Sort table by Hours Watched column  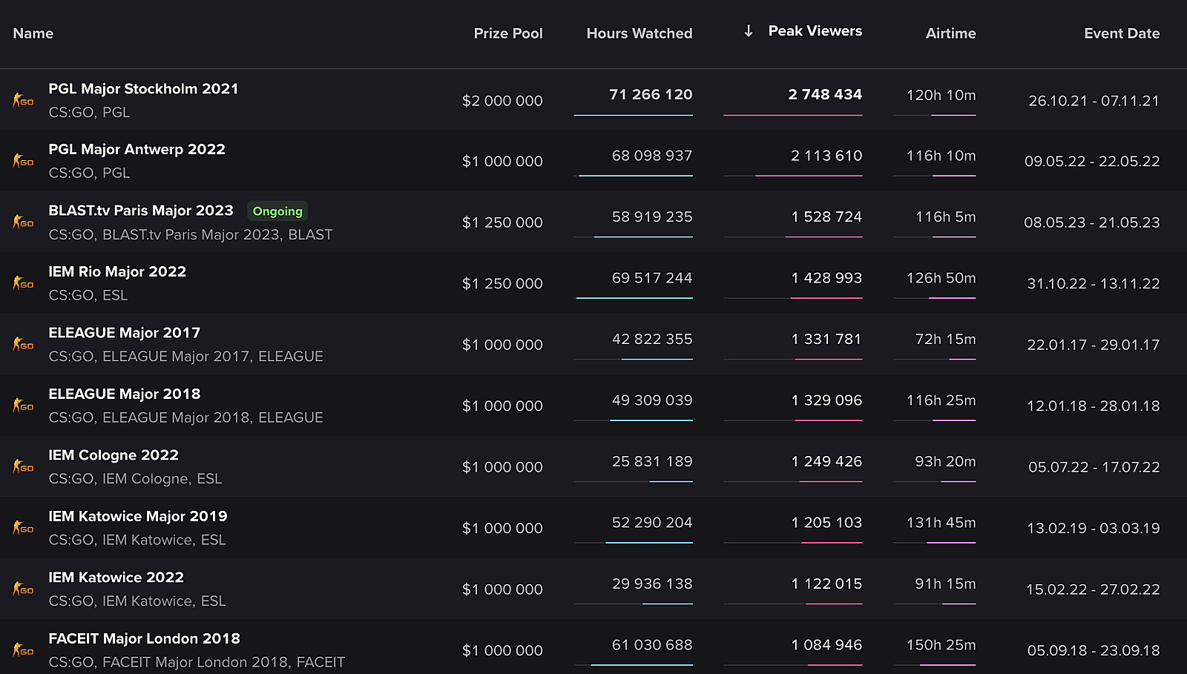pos(639,33)
